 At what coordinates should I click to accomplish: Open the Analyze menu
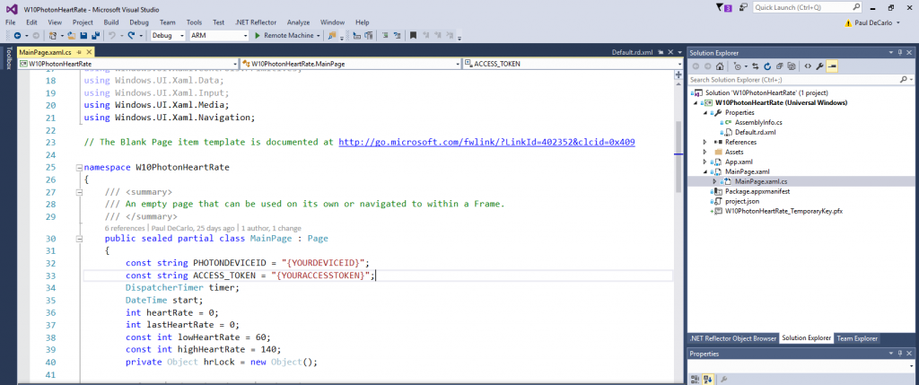298,22
